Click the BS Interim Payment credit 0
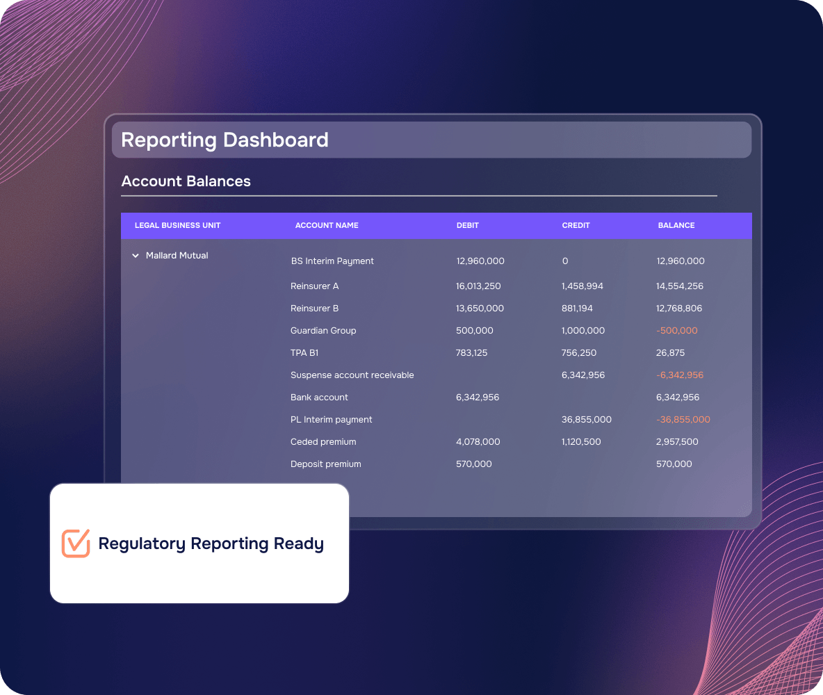The image size is (823, 695). (x=565, y=261)
